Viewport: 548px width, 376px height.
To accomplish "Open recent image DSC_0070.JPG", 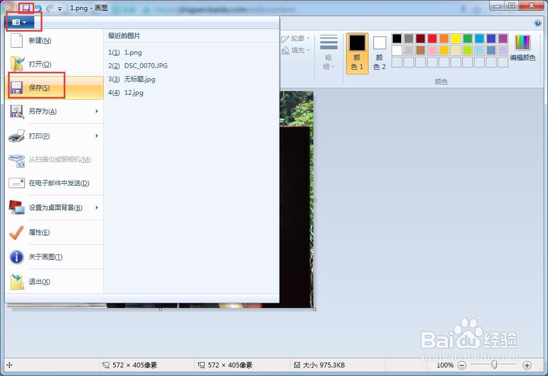I will [147, 65].
